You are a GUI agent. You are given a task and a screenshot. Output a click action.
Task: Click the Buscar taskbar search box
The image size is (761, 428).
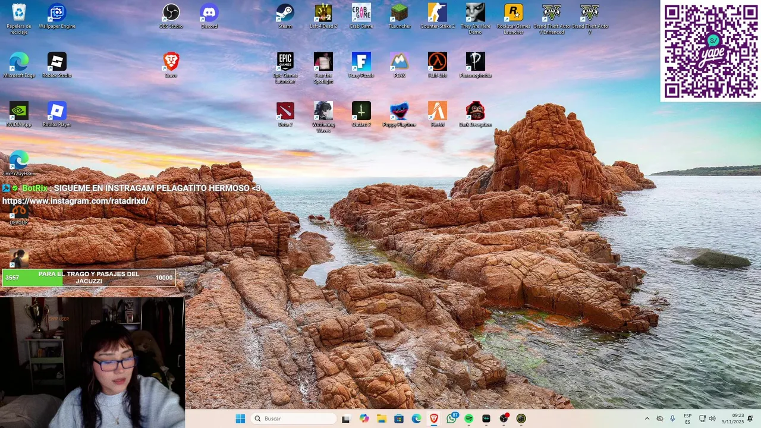294,418
